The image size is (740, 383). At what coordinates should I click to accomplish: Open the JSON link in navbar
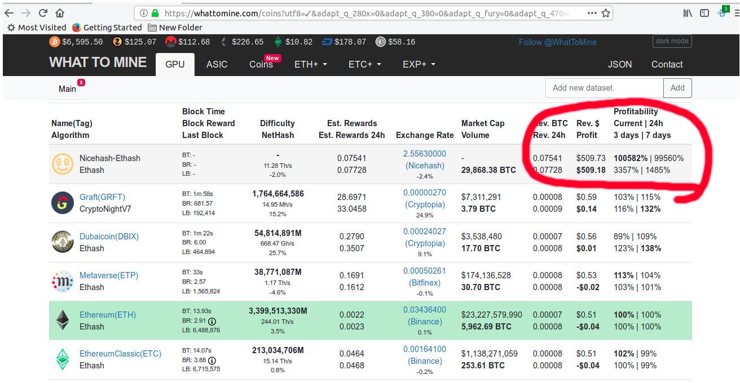(620, 64)
